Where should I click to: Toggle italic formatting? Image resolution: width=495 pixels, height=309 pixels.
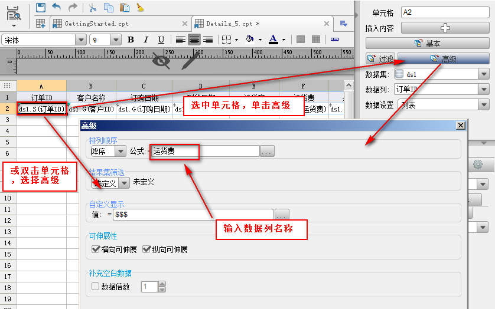146,40
